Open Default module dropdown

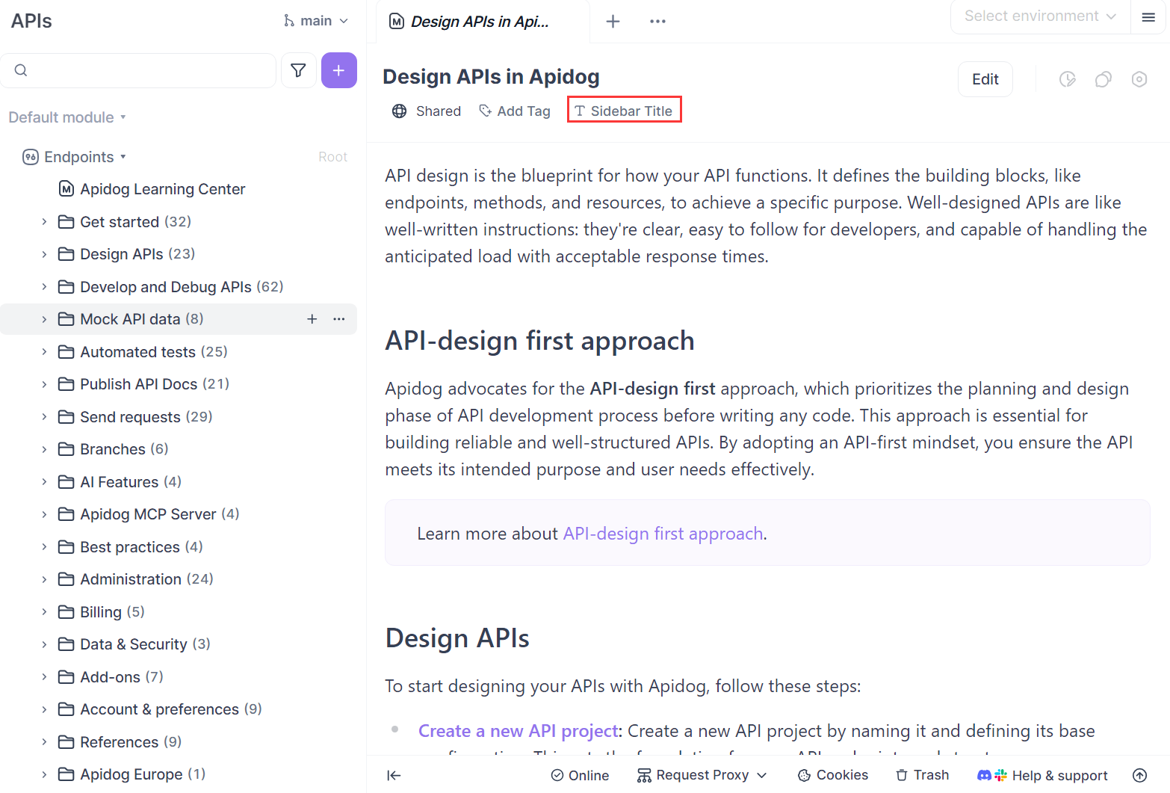click(67, 117)
